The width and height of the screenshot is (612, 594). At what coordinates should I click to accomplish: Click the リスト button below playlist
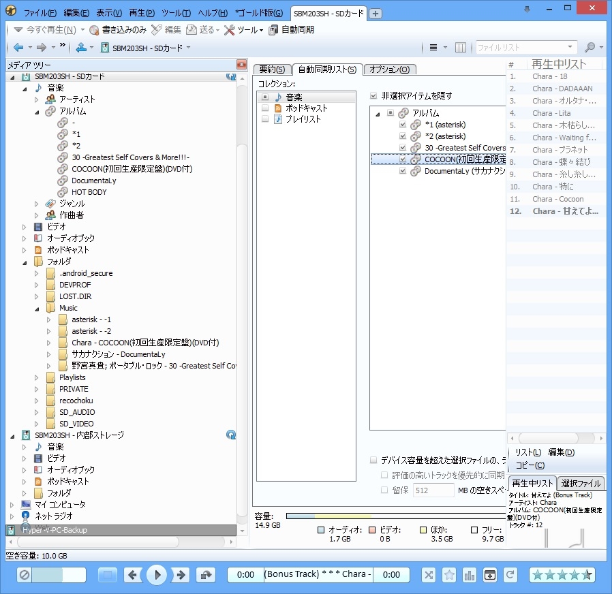click(x=528, y=452)
